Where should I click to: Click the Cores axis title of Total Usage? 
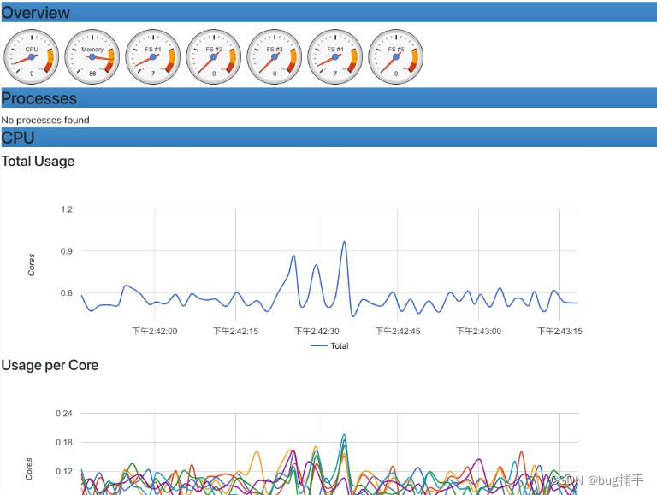coord(32,265)
